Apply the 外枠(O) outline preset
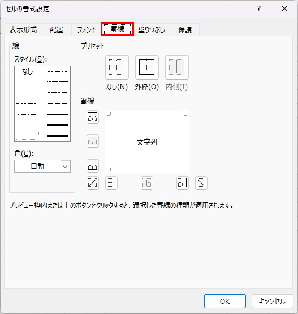This screenshot has width=298, height=314. tap(147, 67)
